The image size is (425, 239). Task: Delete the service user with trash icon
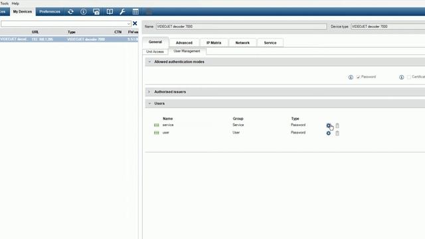(x=337, y=125)
